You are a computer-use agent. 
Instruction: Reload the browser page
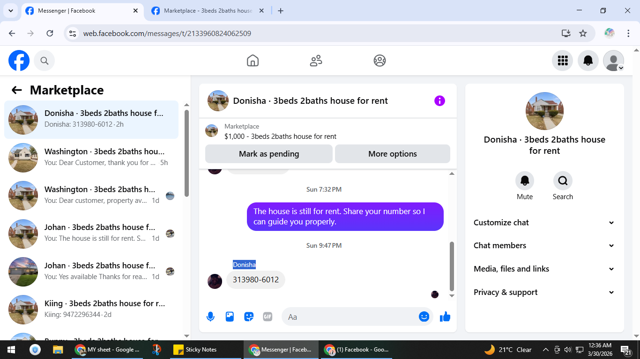tap(50, 33)
